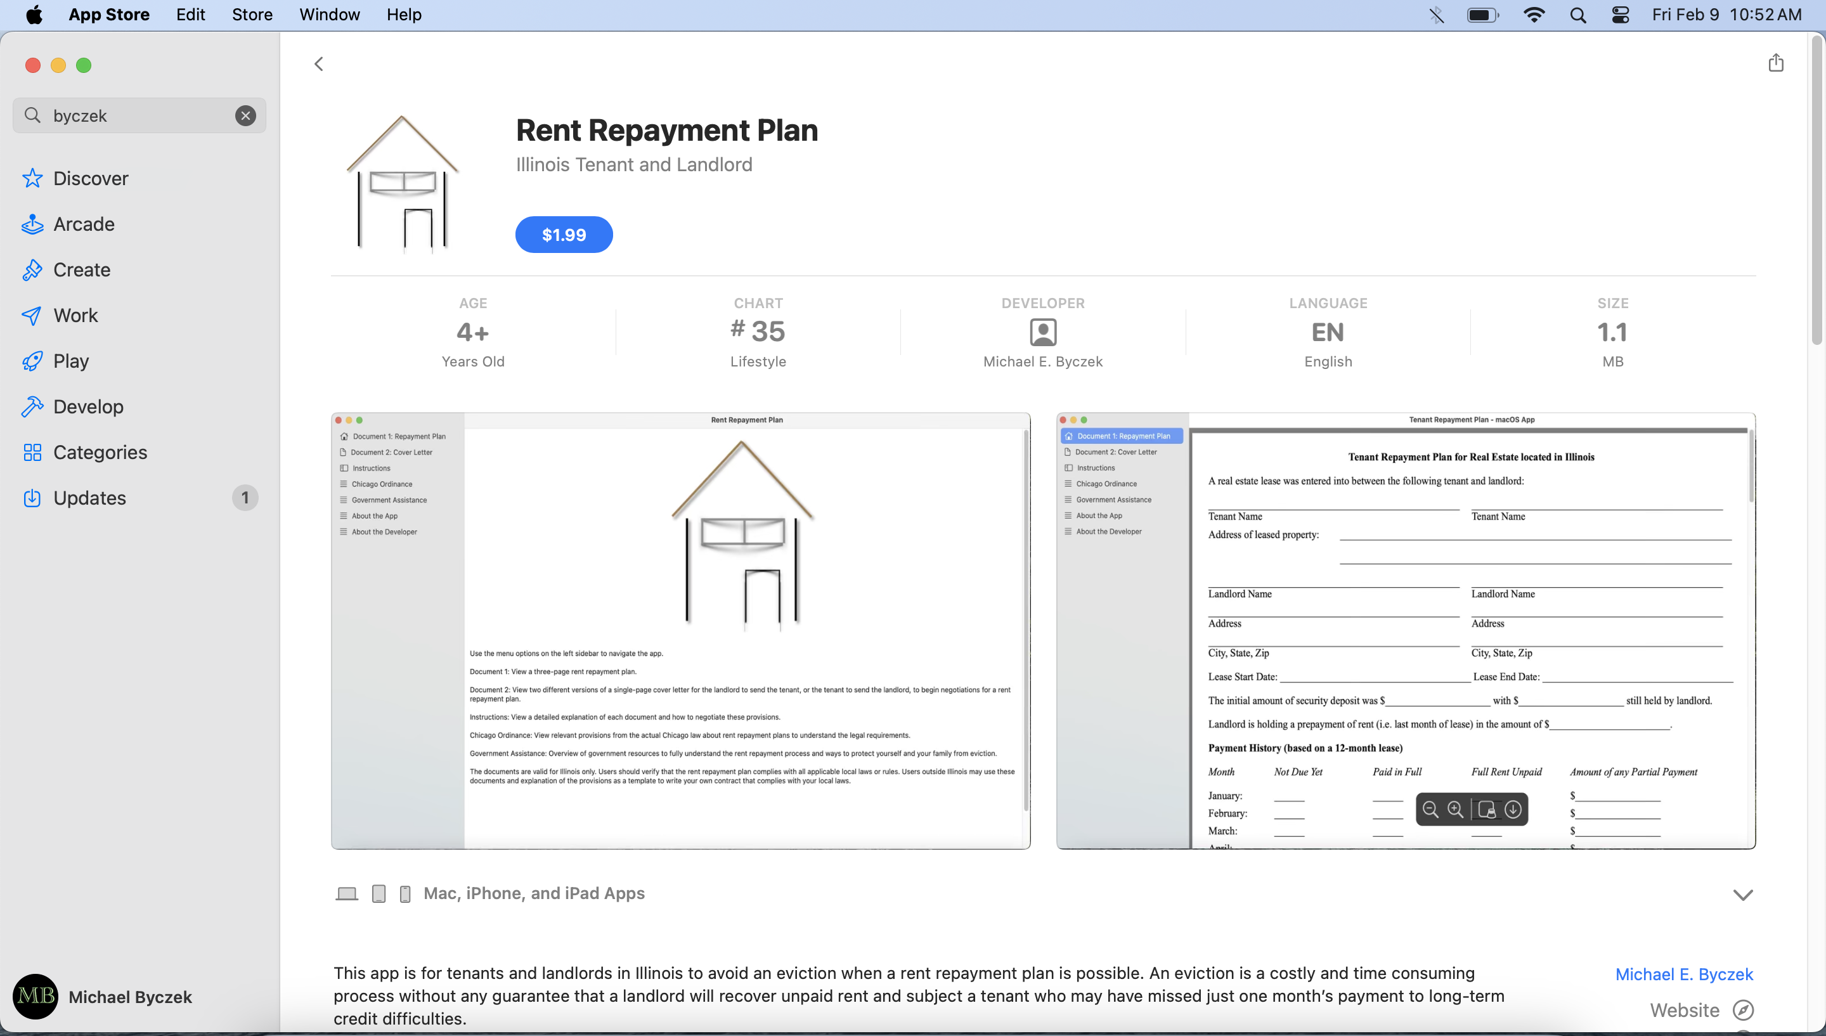
Task: Clear the byczek search text
Action: pos(245,115)
